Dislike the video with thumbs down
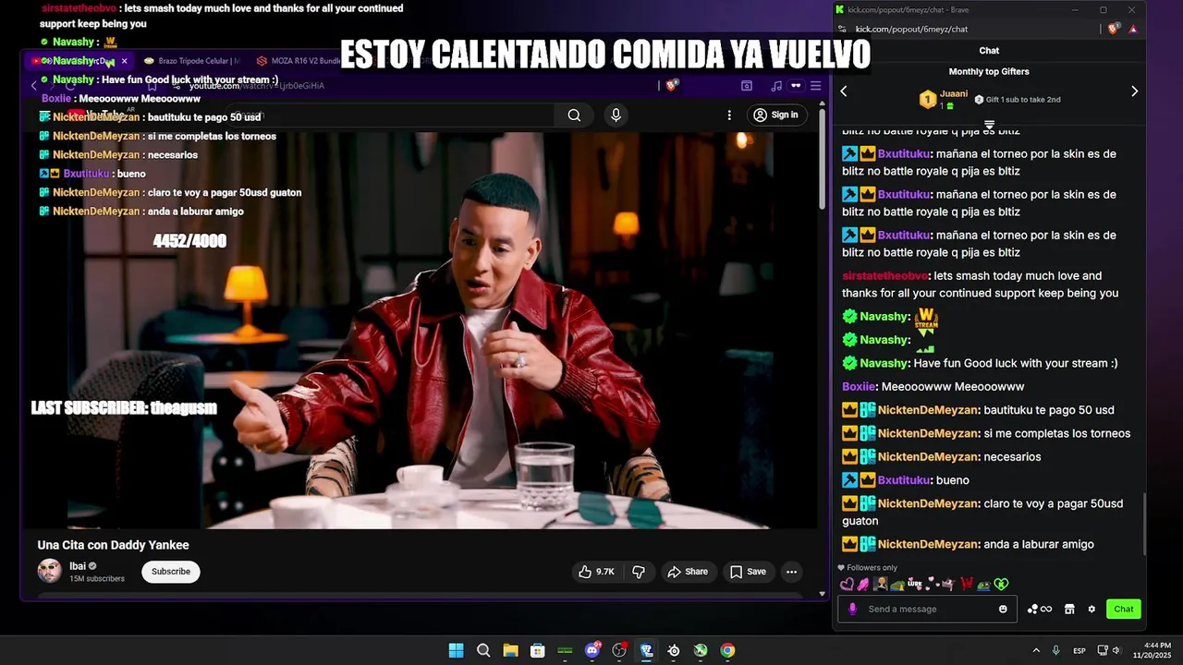The image size is (1183, 665). tap(639, 572)
